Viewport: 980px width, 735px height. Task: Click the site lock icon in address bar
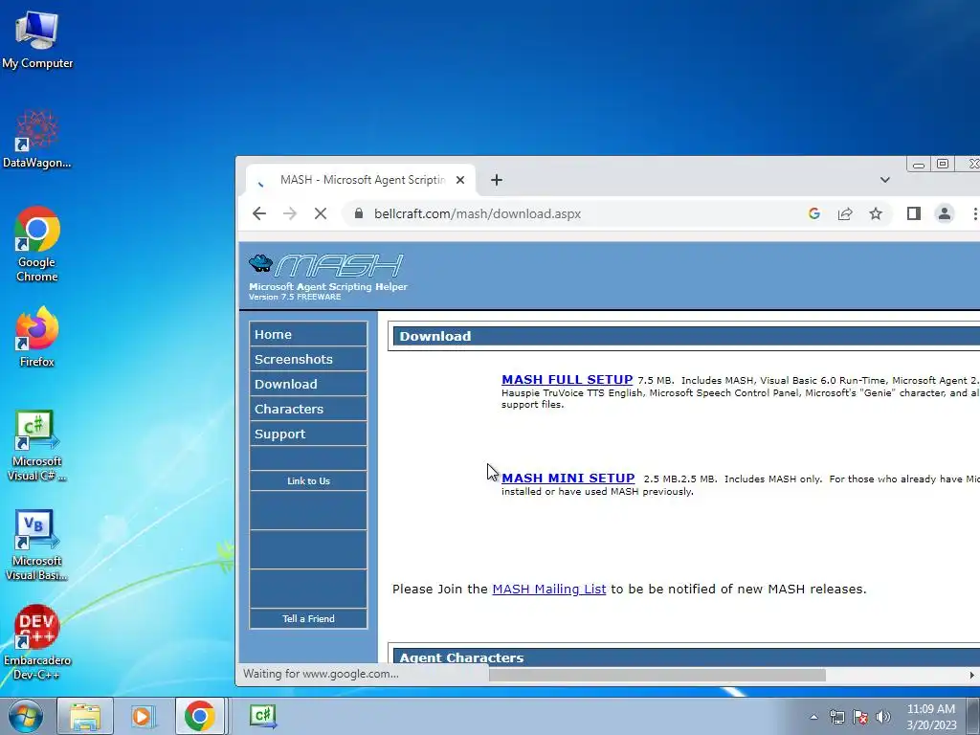359,213
